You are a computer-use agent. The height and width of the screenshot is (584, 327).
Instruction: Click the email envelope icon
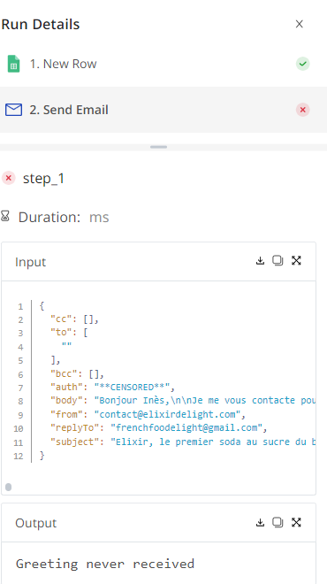click(x=14, y=110)
